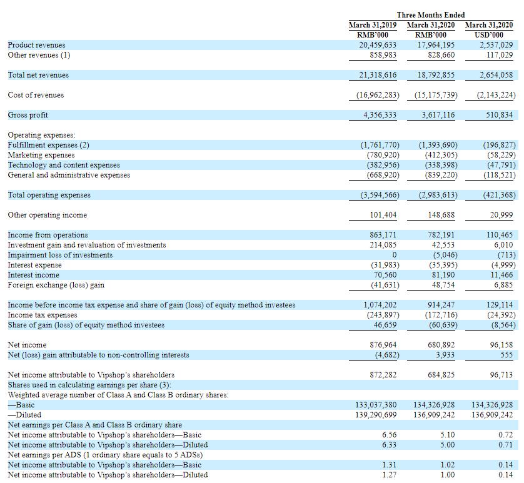Click the 684,825 Vipshop shareholders net income value
This screenshot has width=524, height=483.
tap(441, 375)
